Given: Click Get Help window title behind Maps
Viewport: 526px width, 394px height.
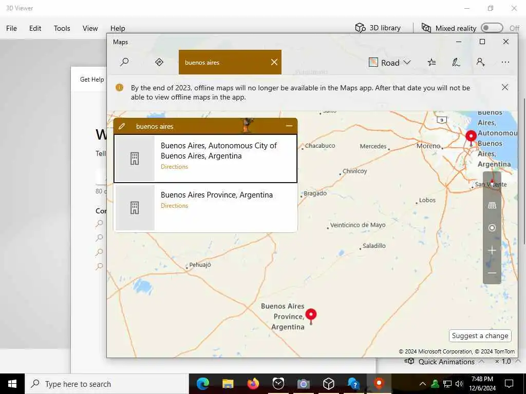Looking at the screenshot, I should point(92,80).
